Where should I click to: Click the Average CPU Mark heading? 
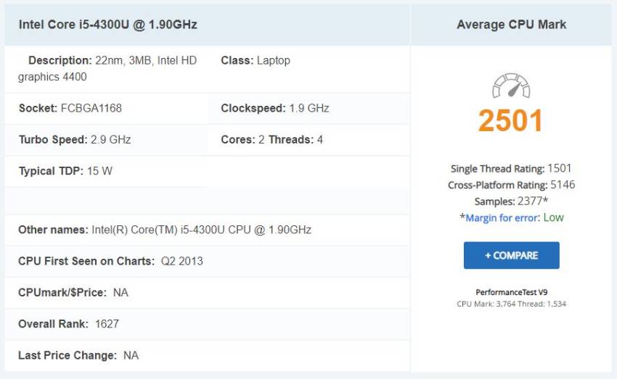click(511, 25)
